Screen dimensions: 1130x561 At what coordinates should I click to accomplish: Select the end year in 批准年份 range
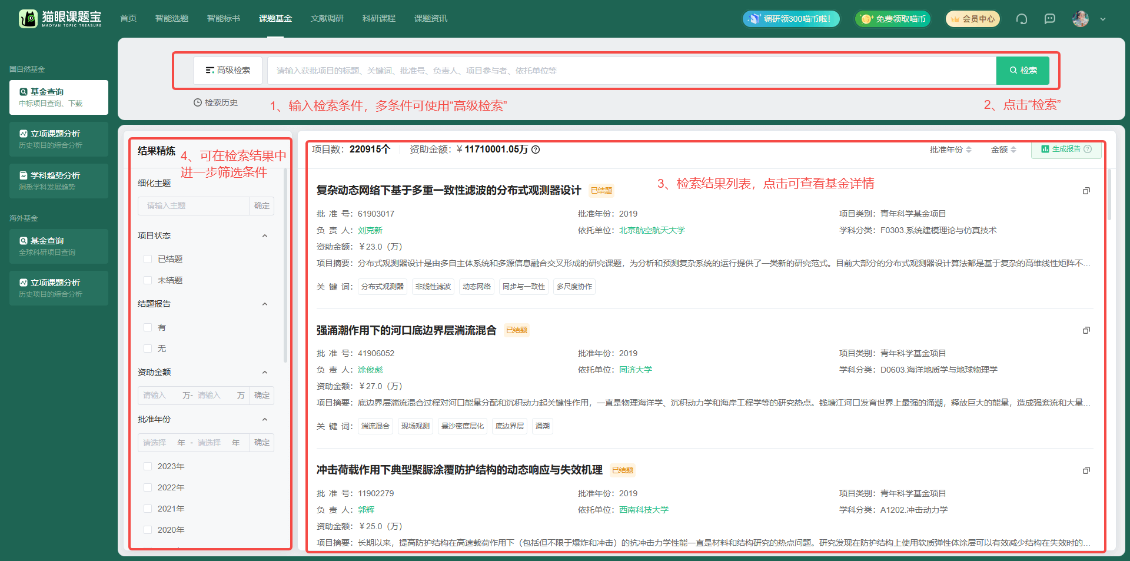click(209, 443)
